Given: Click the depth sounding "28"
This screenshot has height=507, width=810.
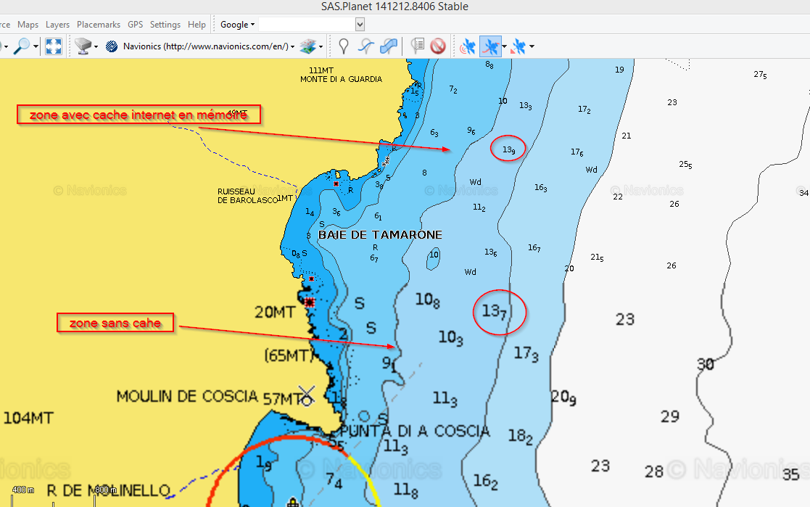Looking at the screenshot, I should click(654, 471).
